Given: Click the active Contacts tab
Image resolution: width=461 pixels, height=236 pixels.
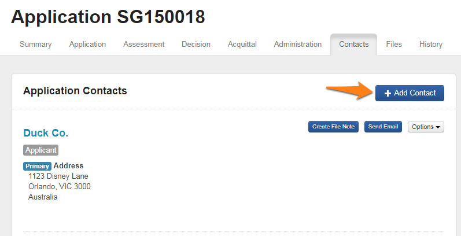Looking at the screenshot, I should (353, 45).
